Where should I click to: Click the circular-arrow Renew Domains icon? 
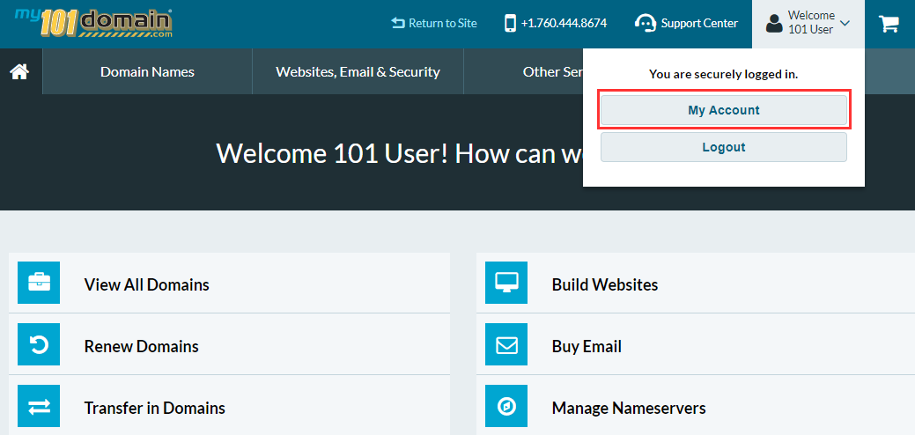pos(39,344)
